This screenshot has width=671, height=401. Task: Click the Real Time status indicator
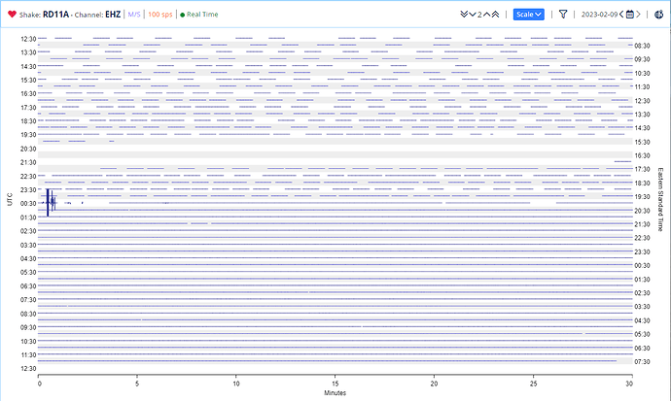(x=199, y=15)
